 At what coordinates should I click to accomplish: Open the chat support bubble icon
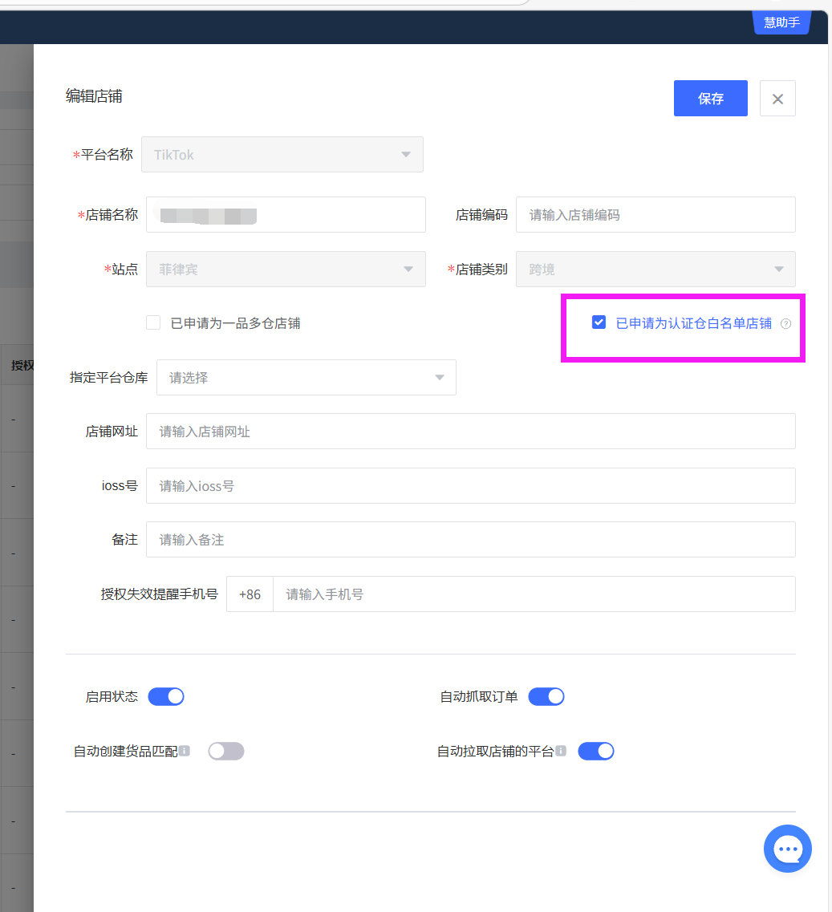(x=787, y=848)
